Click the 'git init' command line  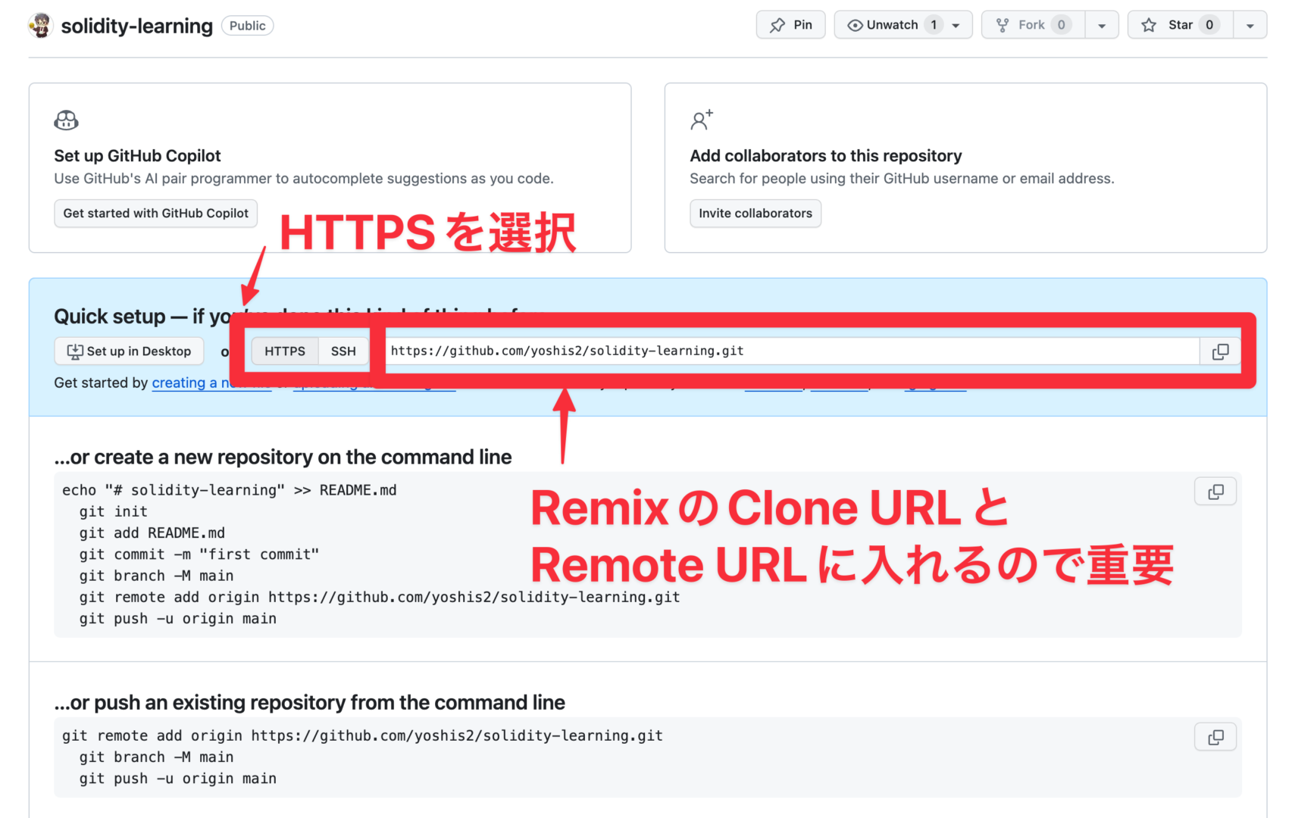tap(114, 512)
